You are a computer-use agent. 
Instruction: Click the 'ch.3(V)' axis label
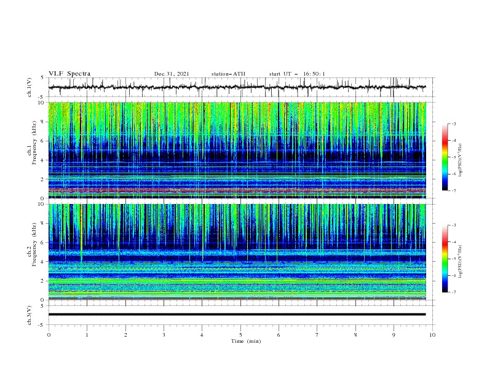pyautogui.click(x=30, y=315)
